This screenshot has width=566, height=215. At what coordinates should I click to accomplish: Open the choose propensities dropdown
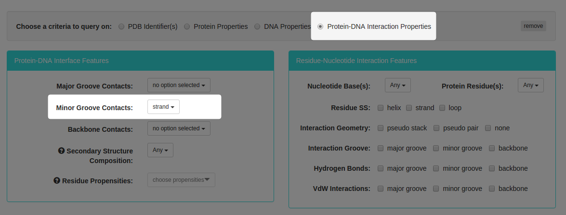[x=181, y=180]
